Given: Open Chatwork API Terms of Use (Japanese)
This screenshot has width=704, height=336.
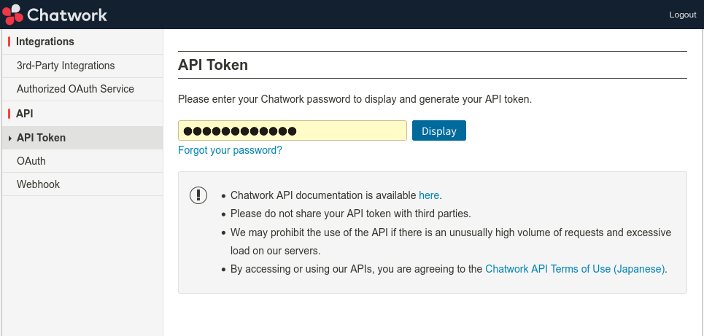Looking at the screenshot, I should click(x=575, y=269).
